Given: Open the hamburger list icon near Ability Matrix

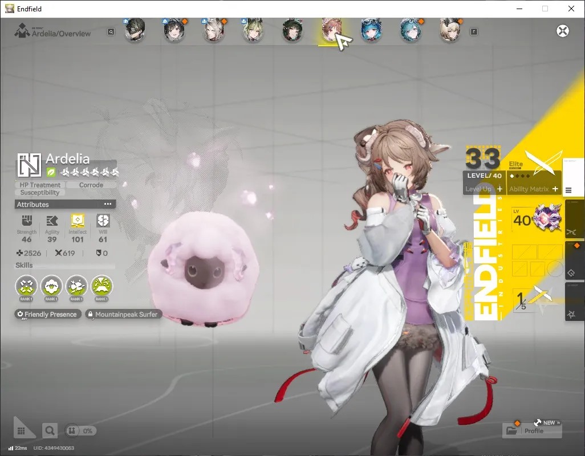Looking at the screenshot, I should [x=568, y=190].
